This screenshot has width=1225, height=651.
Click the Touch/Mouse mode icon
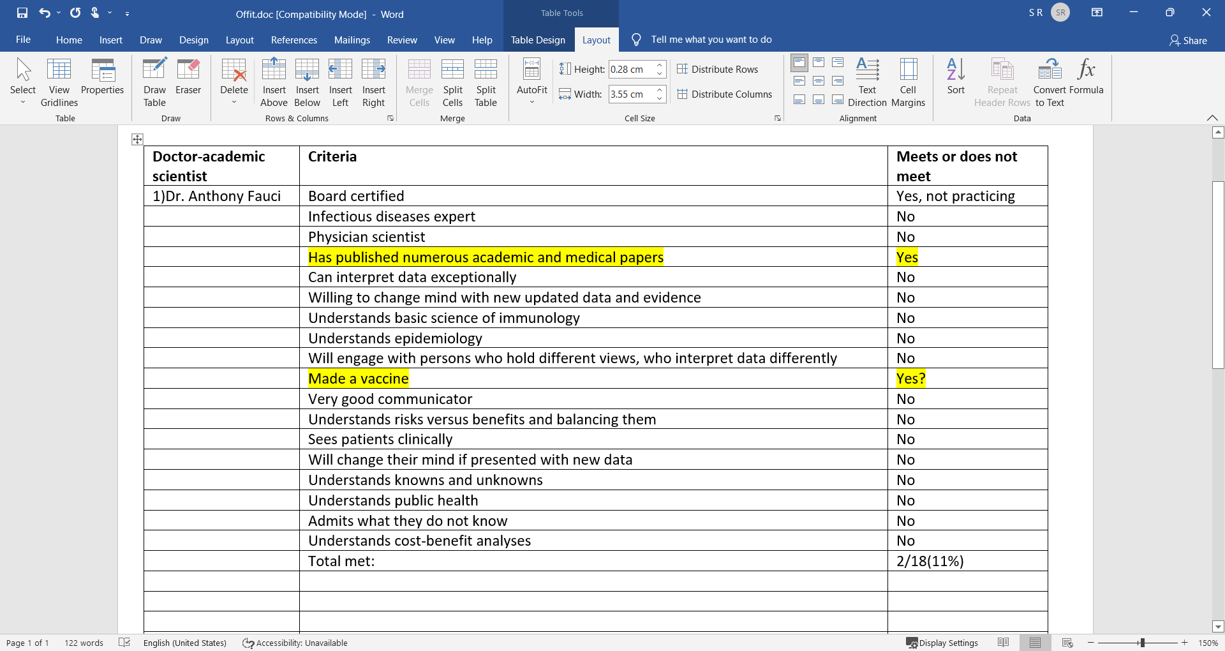click(95, 13)
